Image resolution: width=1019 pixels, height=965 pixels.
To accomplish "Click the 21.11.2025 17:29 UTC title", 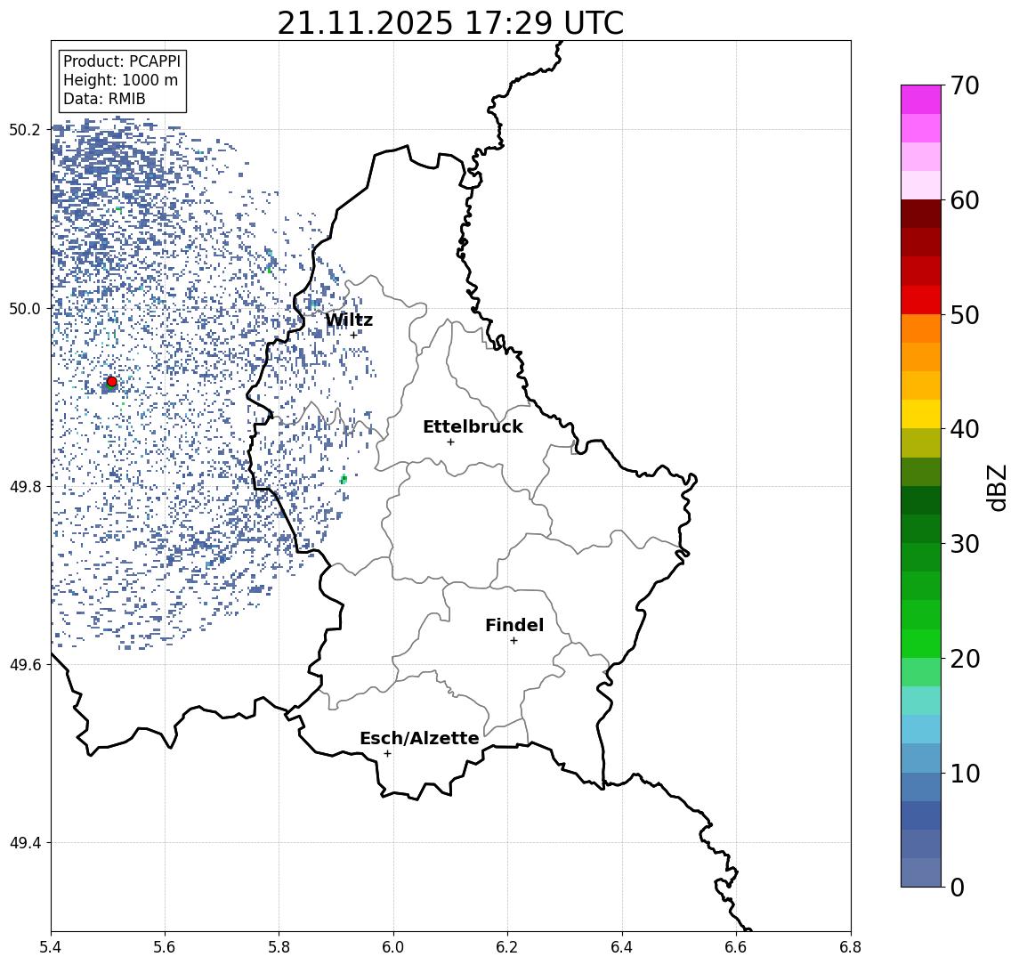I will pos(450,23).
